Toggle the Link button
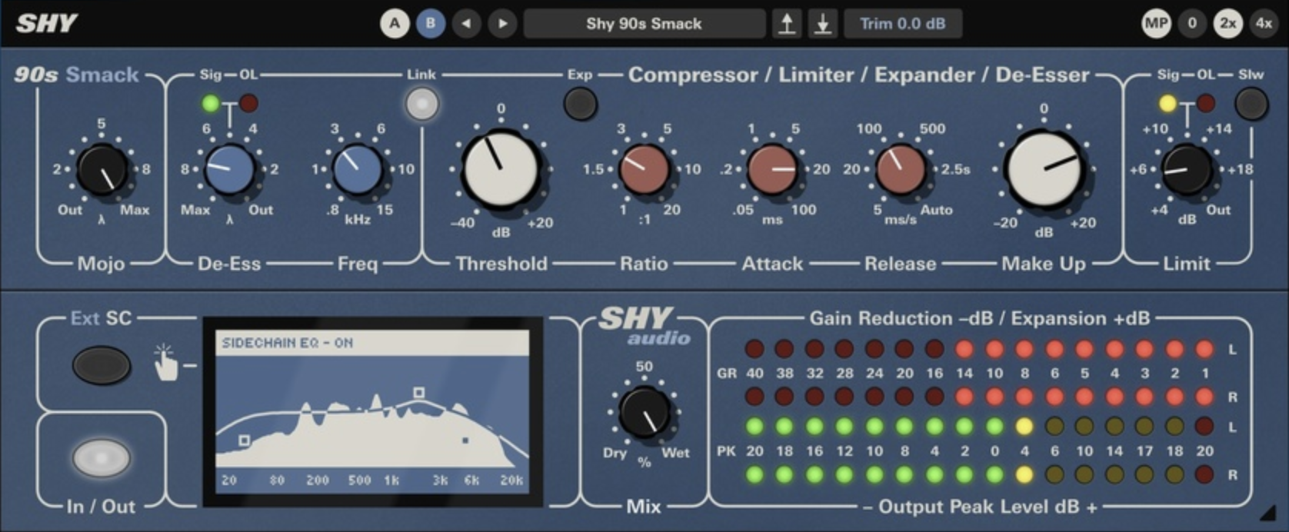Image resolution: width=1289 pixels, height=532 pixels. point(421,104)
